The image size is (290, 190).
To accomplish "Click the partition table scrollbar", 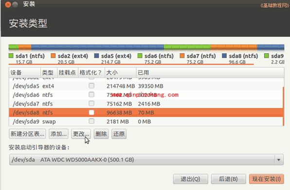I will point(284,106).
